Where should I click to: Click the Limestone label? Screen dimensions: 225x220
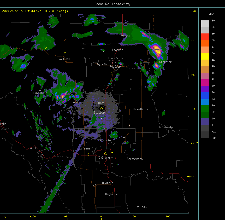point(40,93)
